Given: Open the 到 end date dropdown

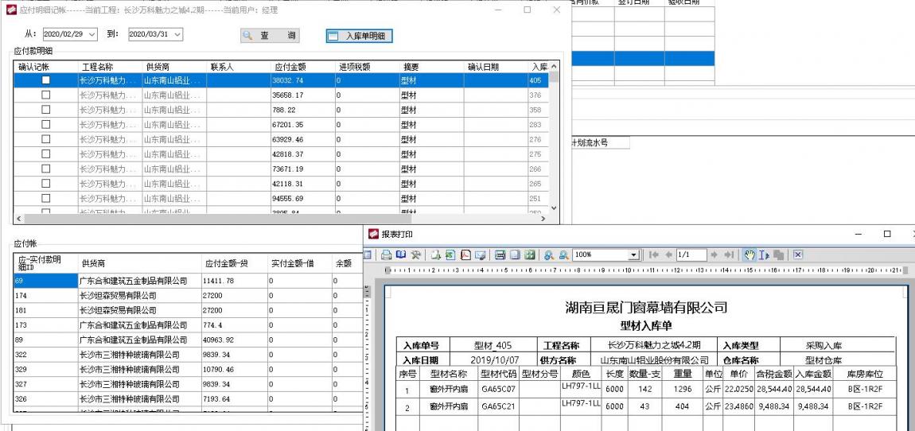Looking at the screenshot, I should coord(177,35).
